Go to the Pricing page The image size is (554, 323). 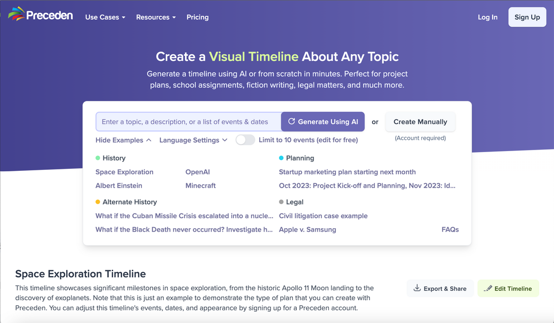click(x=197, y=17)
